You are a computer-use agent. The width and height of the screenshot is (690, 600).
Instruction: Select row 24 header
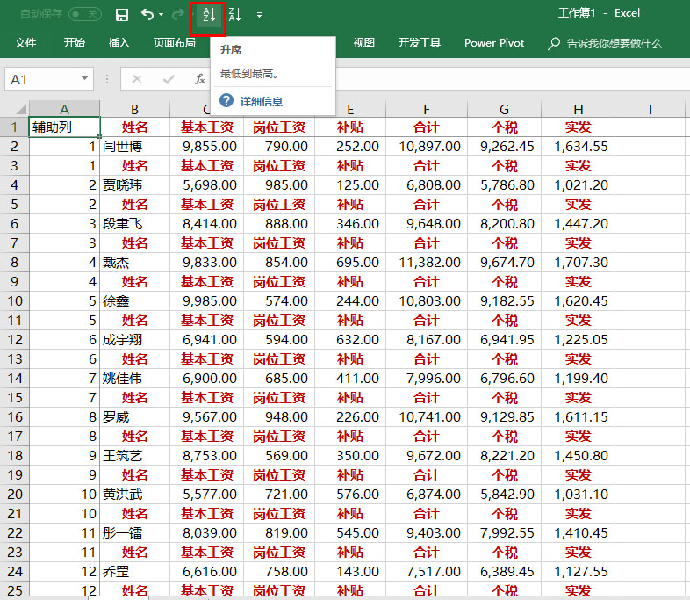(x=15, y=572)
